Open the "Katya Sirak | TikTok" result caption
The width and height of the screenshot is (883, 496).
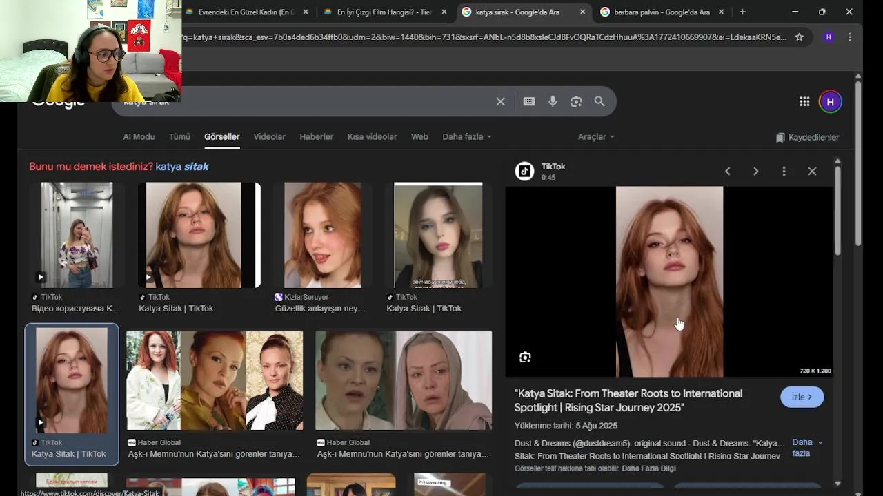(424, 308)
